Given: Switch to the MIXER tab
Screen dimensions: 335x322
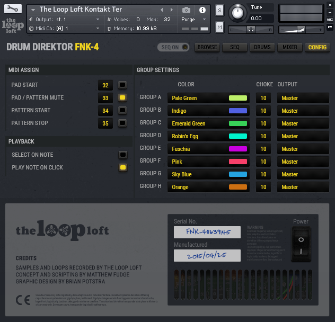Looking at the screenshot, I should point(290,47).
